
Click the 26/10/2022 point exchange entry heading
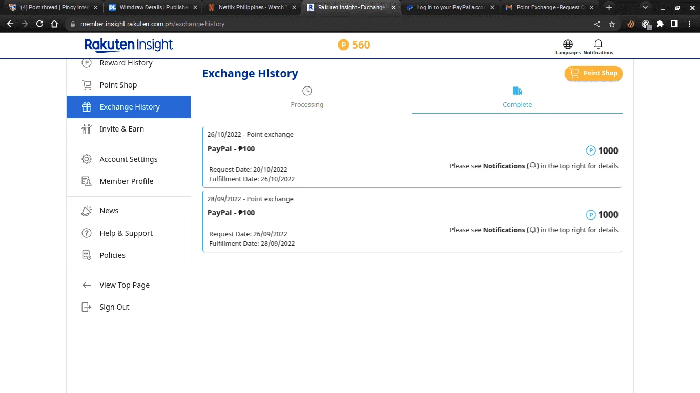click(x=250, y=135)
